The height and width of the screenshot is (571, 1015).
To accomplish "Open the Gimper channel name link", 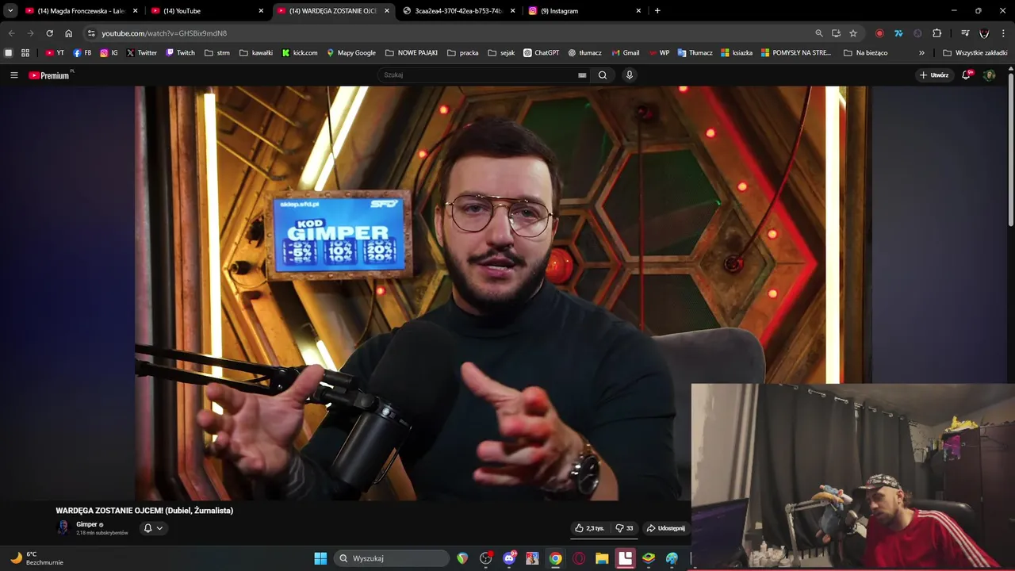I will tap(86, 524).
